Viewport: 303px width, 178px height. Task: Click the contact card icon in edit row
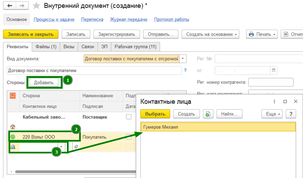(13, 147)
